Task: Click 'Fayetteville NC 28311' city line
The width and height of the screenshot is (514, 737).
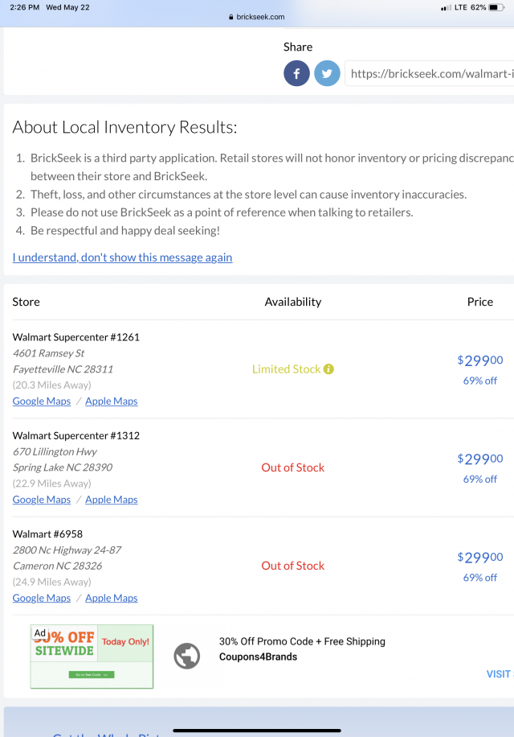Action: click(x=63, y=369)
